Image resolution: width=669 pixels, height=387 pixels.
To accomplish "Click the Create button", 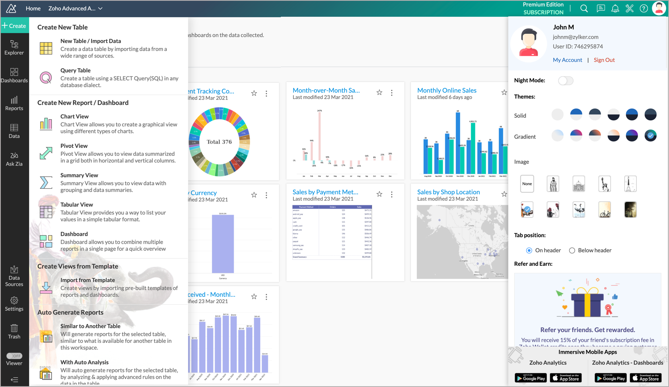I will point(14,26).
